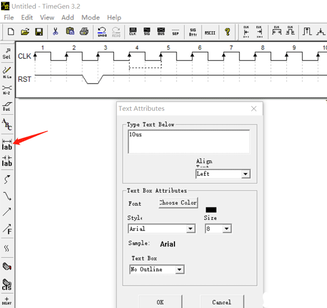Add a clock with the CLK icon
Viewport: 327px width, 308px height.
133,32
